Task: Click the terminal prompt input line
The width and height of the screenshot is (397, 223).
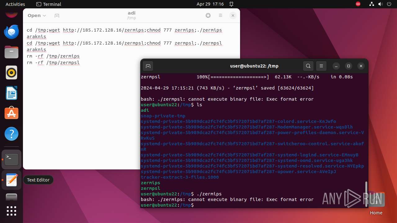Action: pos(167,205)
